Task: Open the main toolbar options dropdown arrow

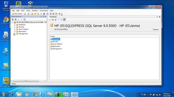Action: (62, 14)
